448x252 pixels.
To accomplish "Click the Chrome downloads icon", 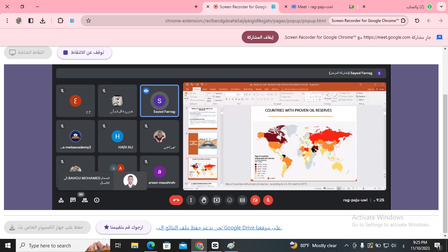I will point(43,21).
